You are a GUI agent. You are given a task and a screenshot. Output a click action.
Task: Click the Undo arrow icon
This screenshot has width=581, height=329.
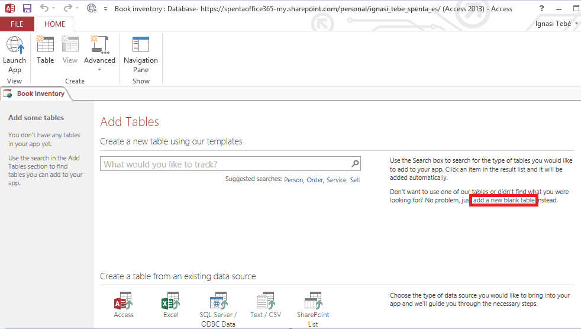(44, 8)
